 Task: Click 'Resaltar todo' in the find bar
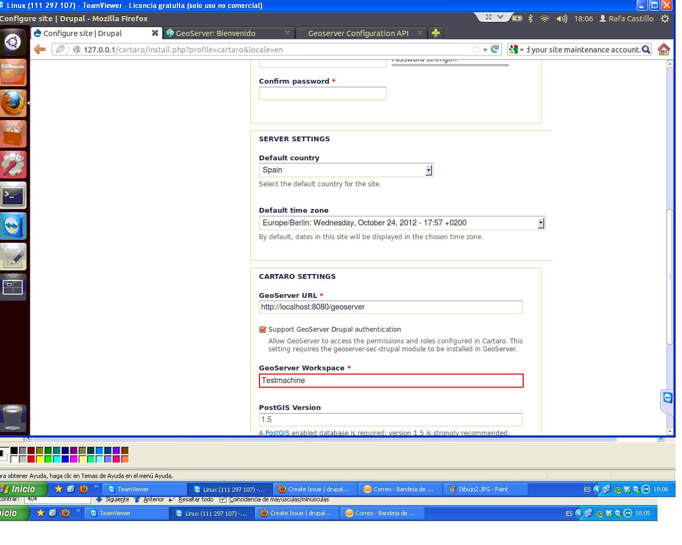(x=191, y=499)
